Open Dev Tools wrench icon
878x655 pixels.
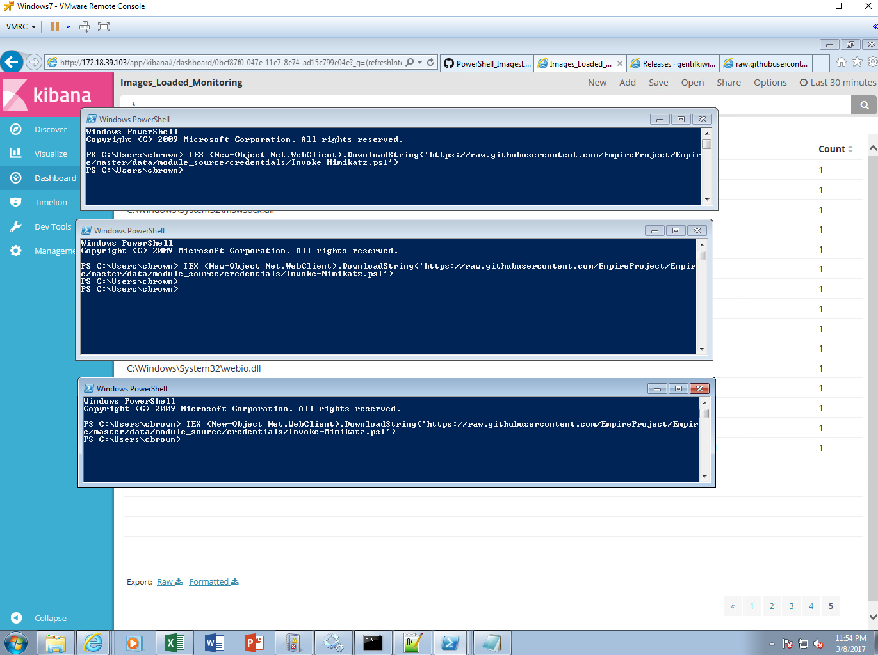click(16, 226)
